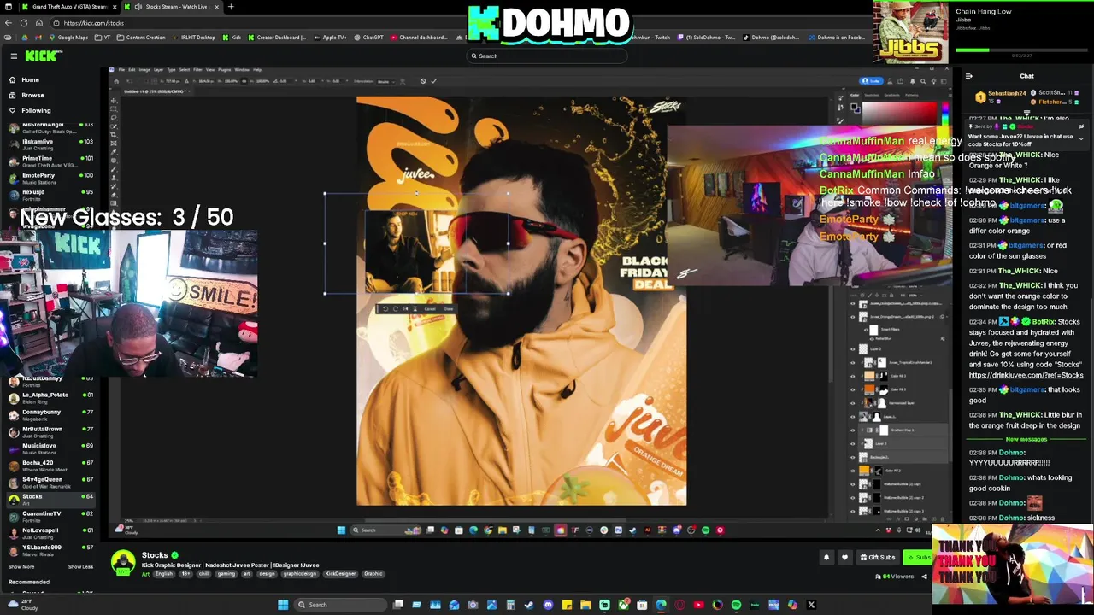This screenshot has width=1094, height=615.
Task: Switch to Grand Theft Auto V tab
Action: coord(70,7)
